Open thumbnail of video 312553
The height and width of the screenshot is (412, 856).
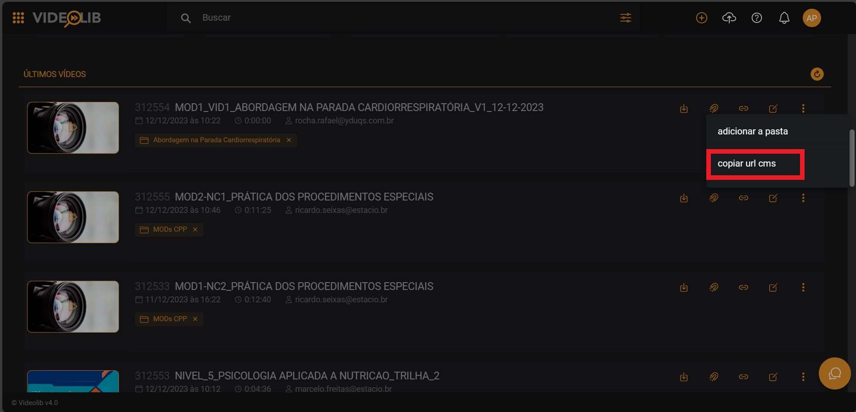tap(73, 381)
